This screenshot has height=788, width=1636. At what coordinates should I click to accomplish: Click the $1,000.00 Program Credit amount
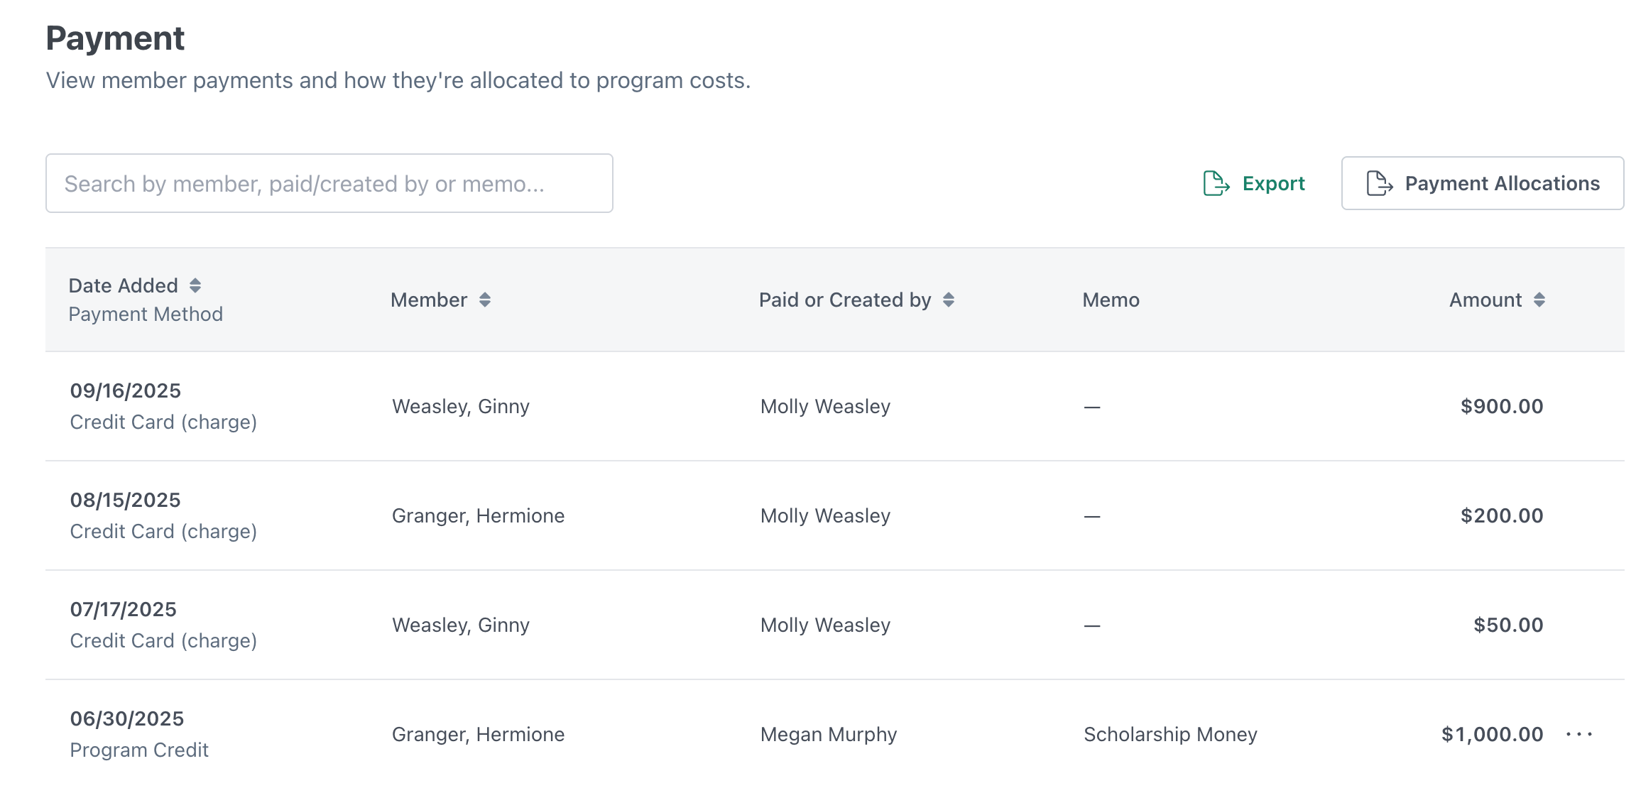pyautogui.click(x=1492, y=734)
